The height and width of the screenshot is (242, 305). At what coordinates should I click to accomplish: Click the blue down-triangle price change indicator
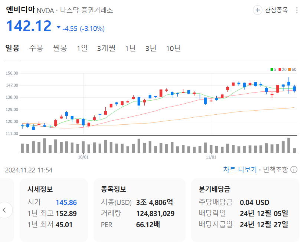[x=59, y=27]
